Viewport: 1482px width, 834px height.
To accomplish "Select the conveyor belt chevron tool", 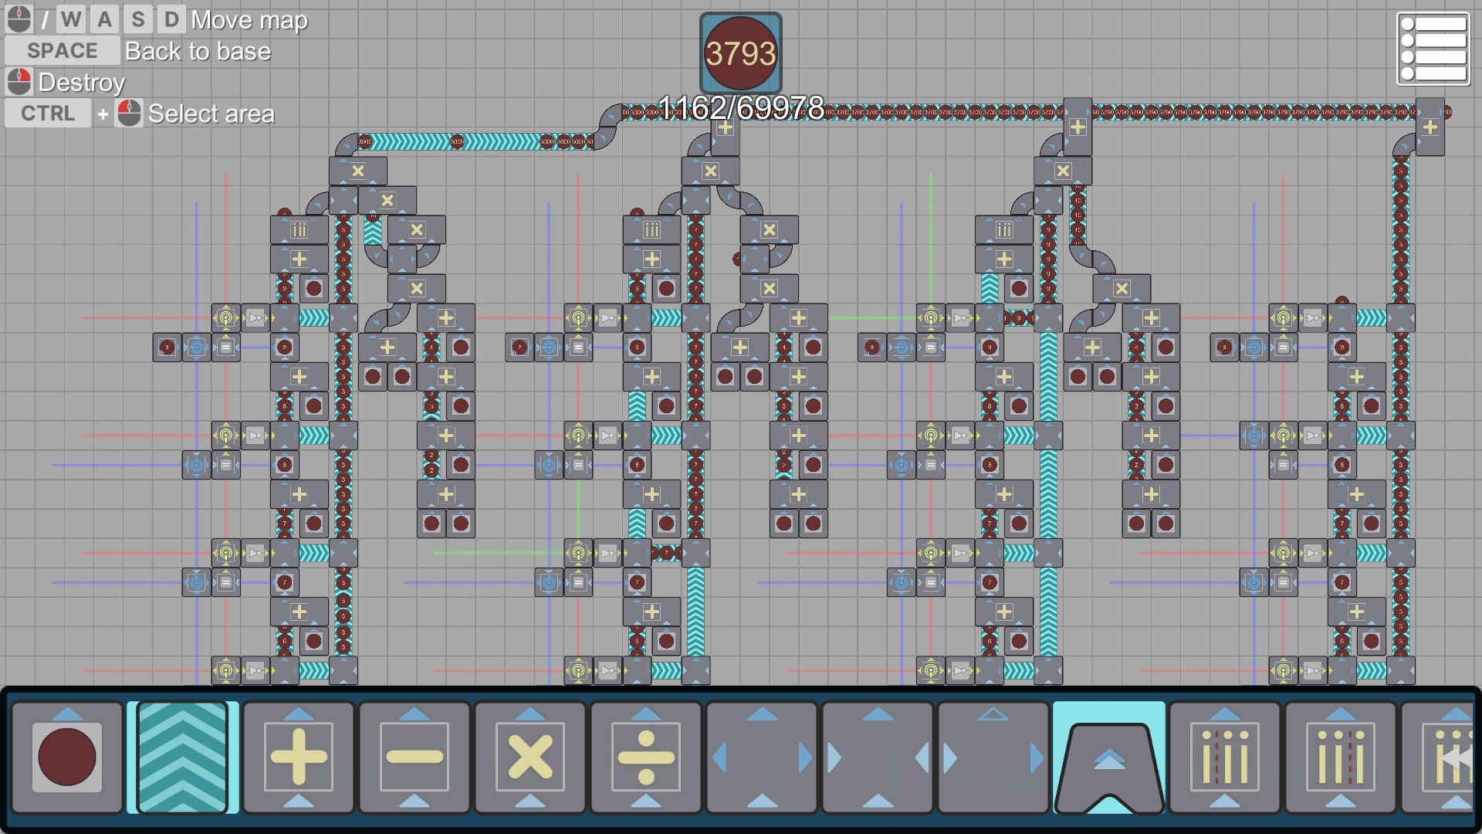I will (183, 757).
